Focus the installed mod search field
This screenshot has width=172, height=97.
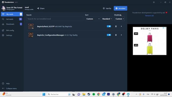[55, 19]
